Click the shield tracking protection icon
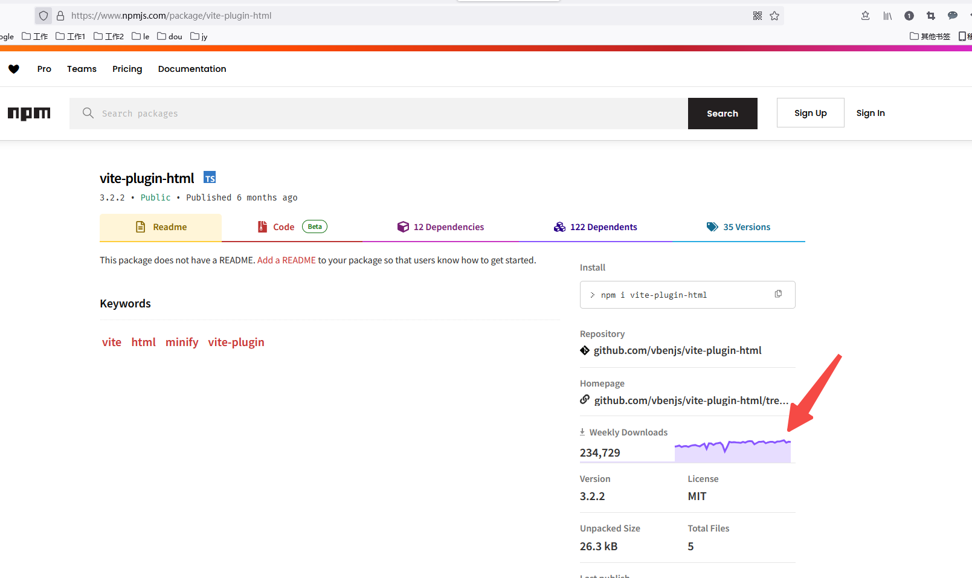The width and height of the screenshot is (972, 578). (x=43, y=16)
